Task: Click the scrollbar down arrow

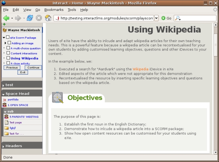Action: point(215,152)
